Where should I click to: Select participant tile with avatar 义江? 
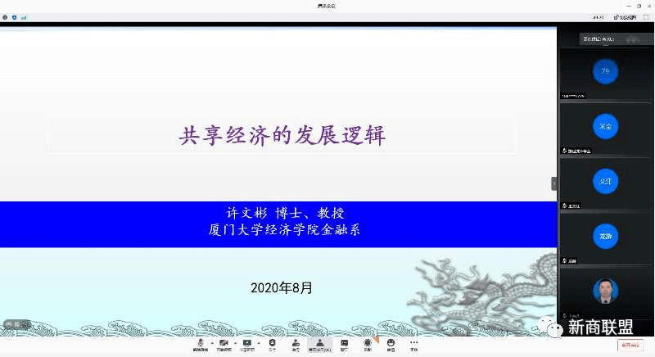[605, 183]
